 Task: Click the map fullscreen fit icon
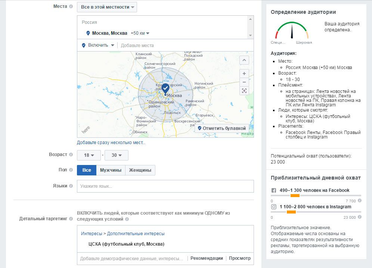click(244, 91)
